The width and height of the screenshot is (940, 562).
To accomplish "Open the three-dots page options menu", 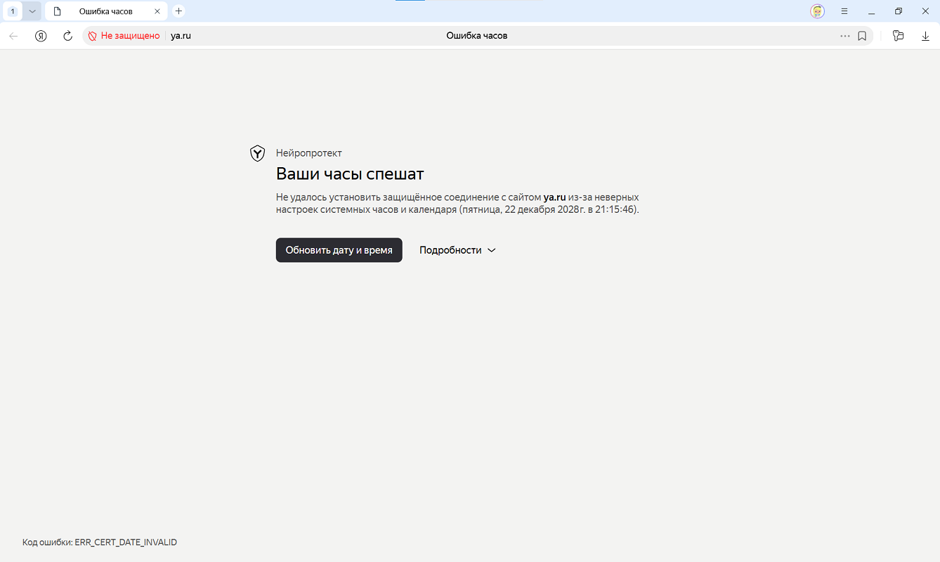I will pos(844,36).
